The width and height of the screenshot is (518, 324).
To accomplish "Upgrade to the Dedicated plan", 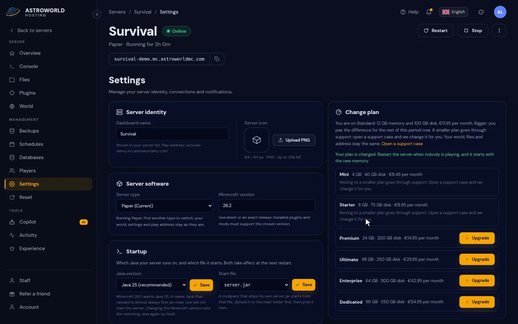I will (x=477, y=302).
